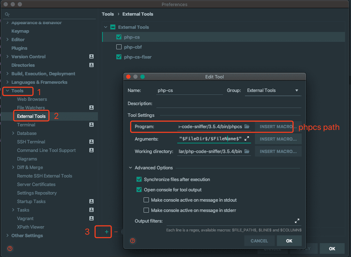Browse for Working directory with folder icon
Viewport: 351px width, 257px height.
247,152
